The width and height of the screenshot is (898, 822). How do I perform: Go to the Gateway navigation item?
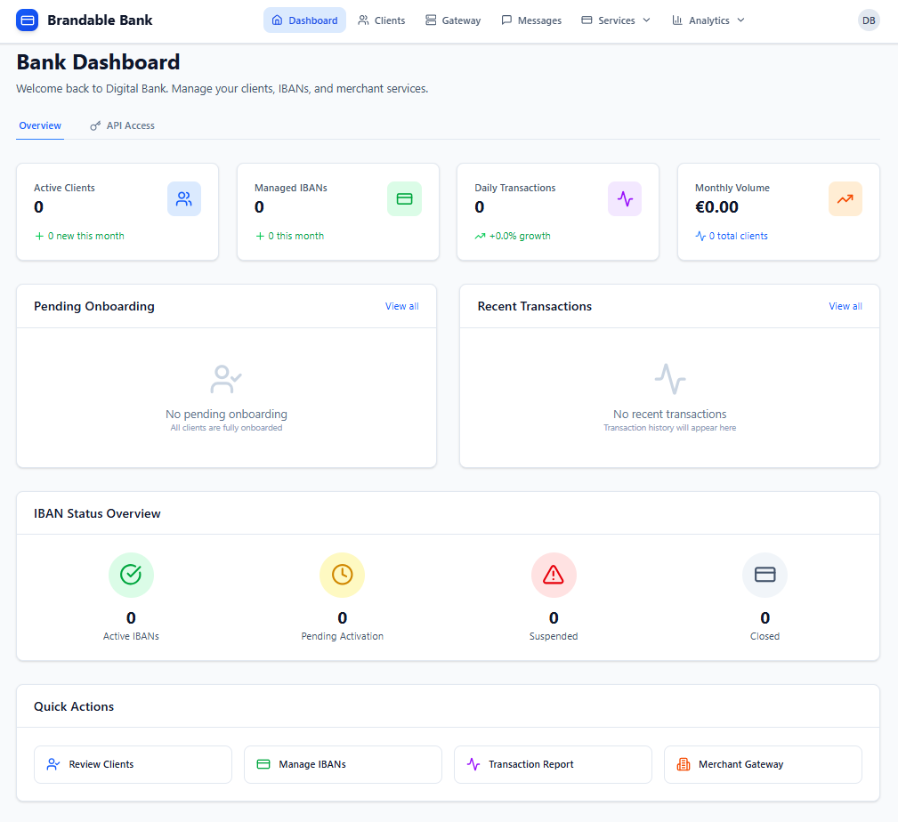tap(453, 20)
